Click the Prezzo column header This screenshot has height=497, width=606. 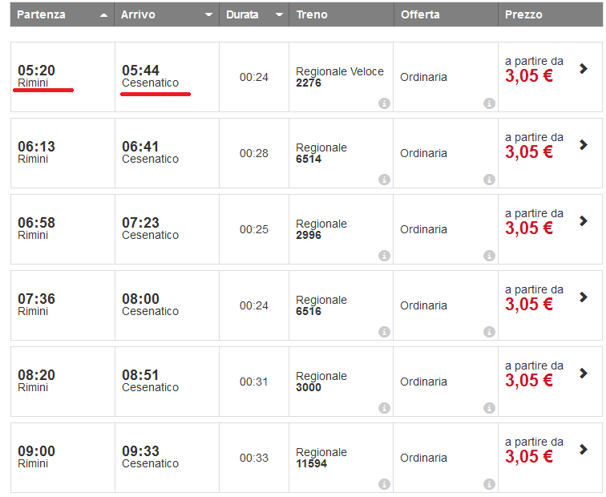click(x=523, y=14)
